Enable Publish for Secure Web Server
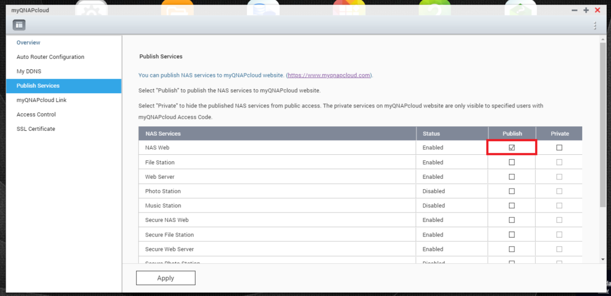This screenshot has height=296, width=611. tap(512, 249)
